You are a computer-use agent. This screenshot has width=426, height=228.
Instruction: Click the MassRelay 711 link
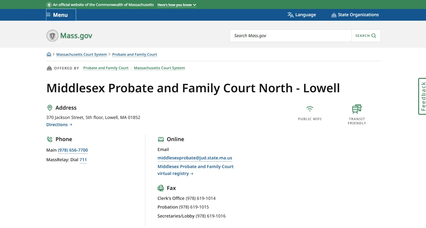(83, 160)
